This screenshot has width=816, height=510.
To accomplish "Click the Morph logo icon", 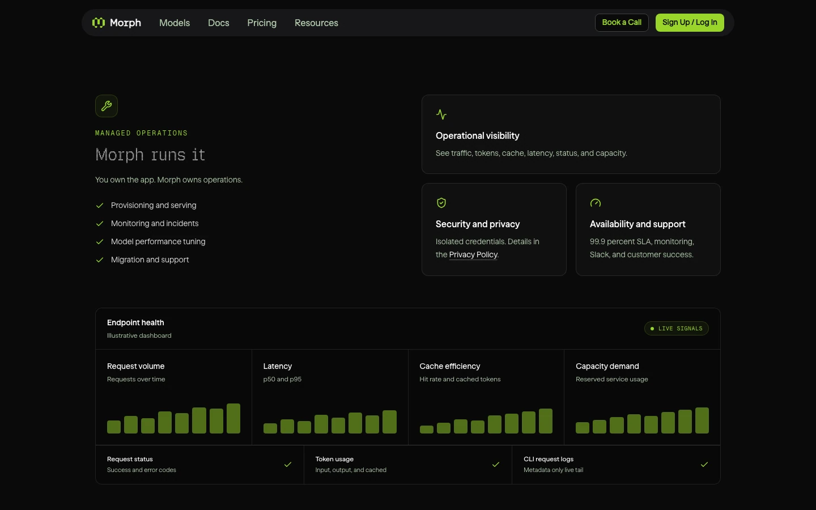I will tap(99, 23).
